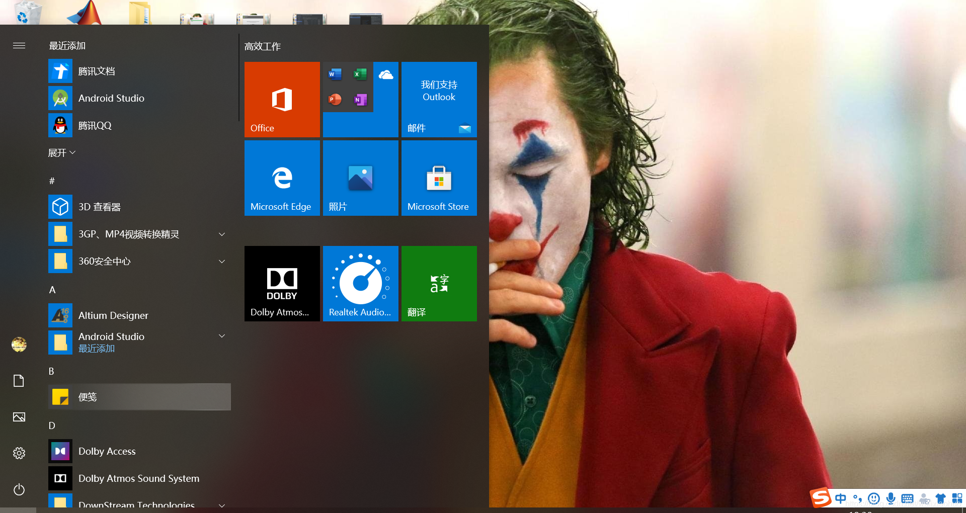
Task: Open the Realtek Audio tile
Action: pos(361,284)
